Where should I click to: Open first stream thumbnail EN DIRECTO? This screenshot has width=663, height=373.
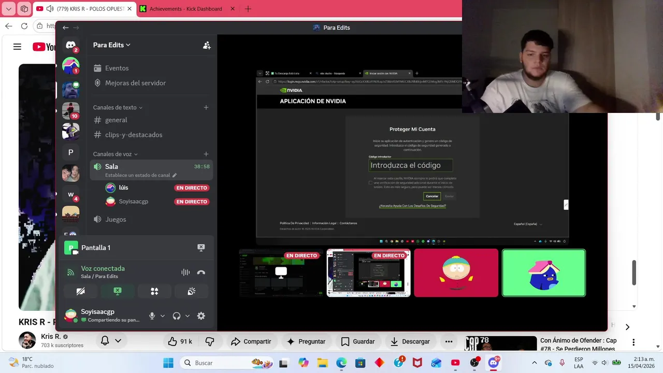click(281, 273)
